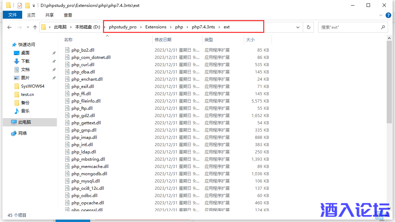This screenshot has width=395, height=222.
Task: Open the 文件 menu tab
Action: pos(12,15)
